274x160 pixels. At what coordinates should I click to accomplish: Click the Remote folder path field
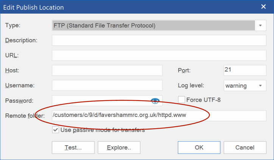pos(159,116)
